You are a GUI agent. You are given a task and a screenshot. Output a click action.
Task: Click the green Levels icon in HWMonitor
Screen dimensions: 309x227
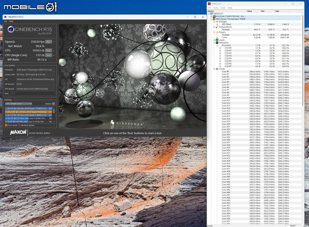(217, 40)
